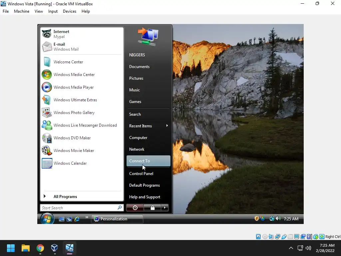Screen dimensions: 341x256
Task: Open Windows Ultimate Extras
Action: coord(82,100)
